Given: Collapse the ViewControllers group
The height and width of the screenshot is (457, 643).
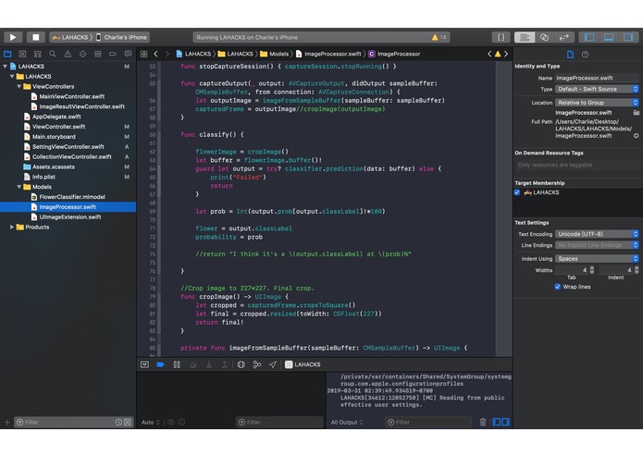Looking at the screenshot, I should (x=19, y=86).
